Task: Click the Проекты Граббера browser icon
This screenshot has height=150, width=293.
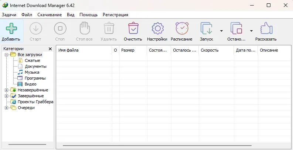Action: [x=13, y=102]
